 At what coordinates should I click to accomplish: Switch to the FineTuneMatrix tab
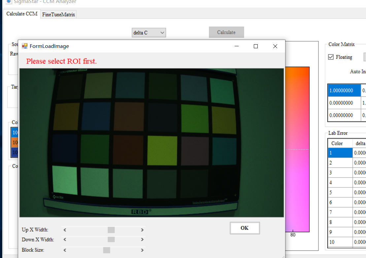[58, 15]
